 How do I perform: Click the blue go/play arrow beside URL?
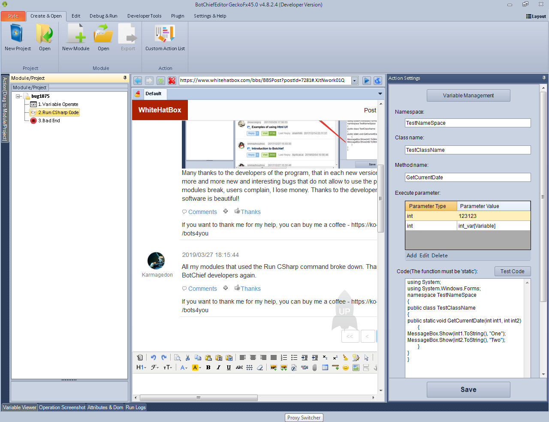(367, 81)
